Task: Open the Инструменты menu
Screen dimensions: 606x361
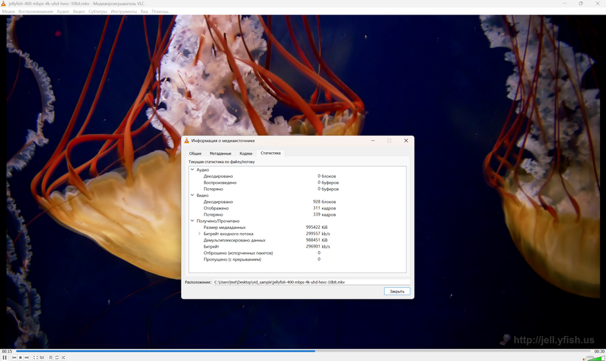Action: (124, 12)
